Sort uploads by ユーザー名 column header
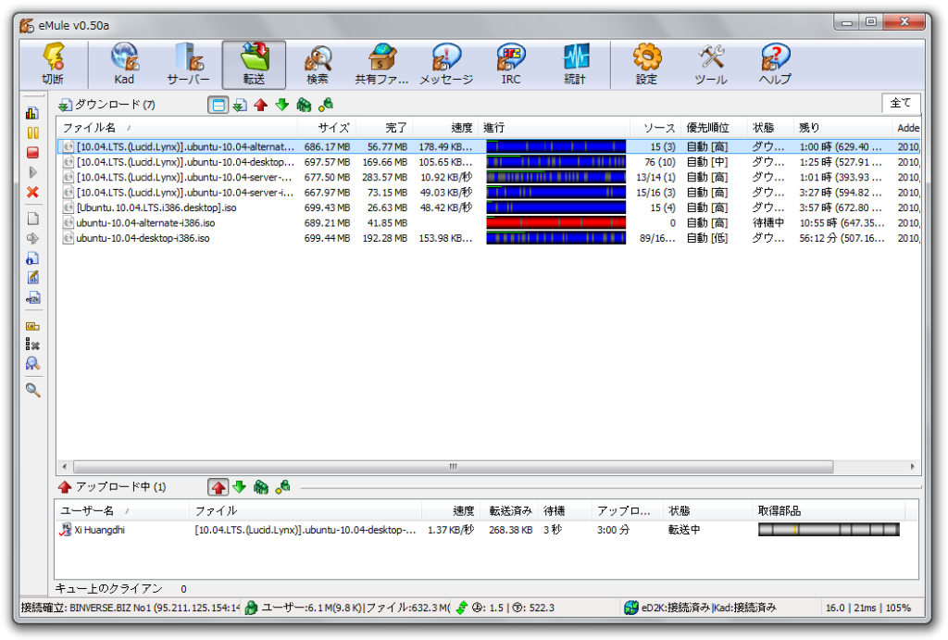The height and width of the screenshot is (640, 948). coord(121,511)
